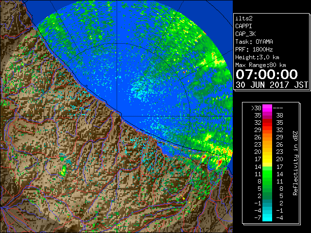Pick the dark green band beside "2"
The width and height of the screenshot is (311, 233).
click(267, 196)
